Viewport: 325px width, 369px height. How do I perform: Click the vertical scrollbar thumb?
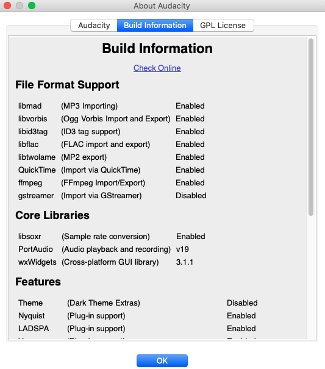pyautogui.click(x=311, y=127)
